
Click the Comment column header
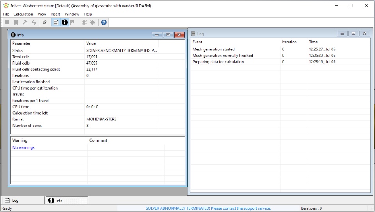tap(126, 140)
